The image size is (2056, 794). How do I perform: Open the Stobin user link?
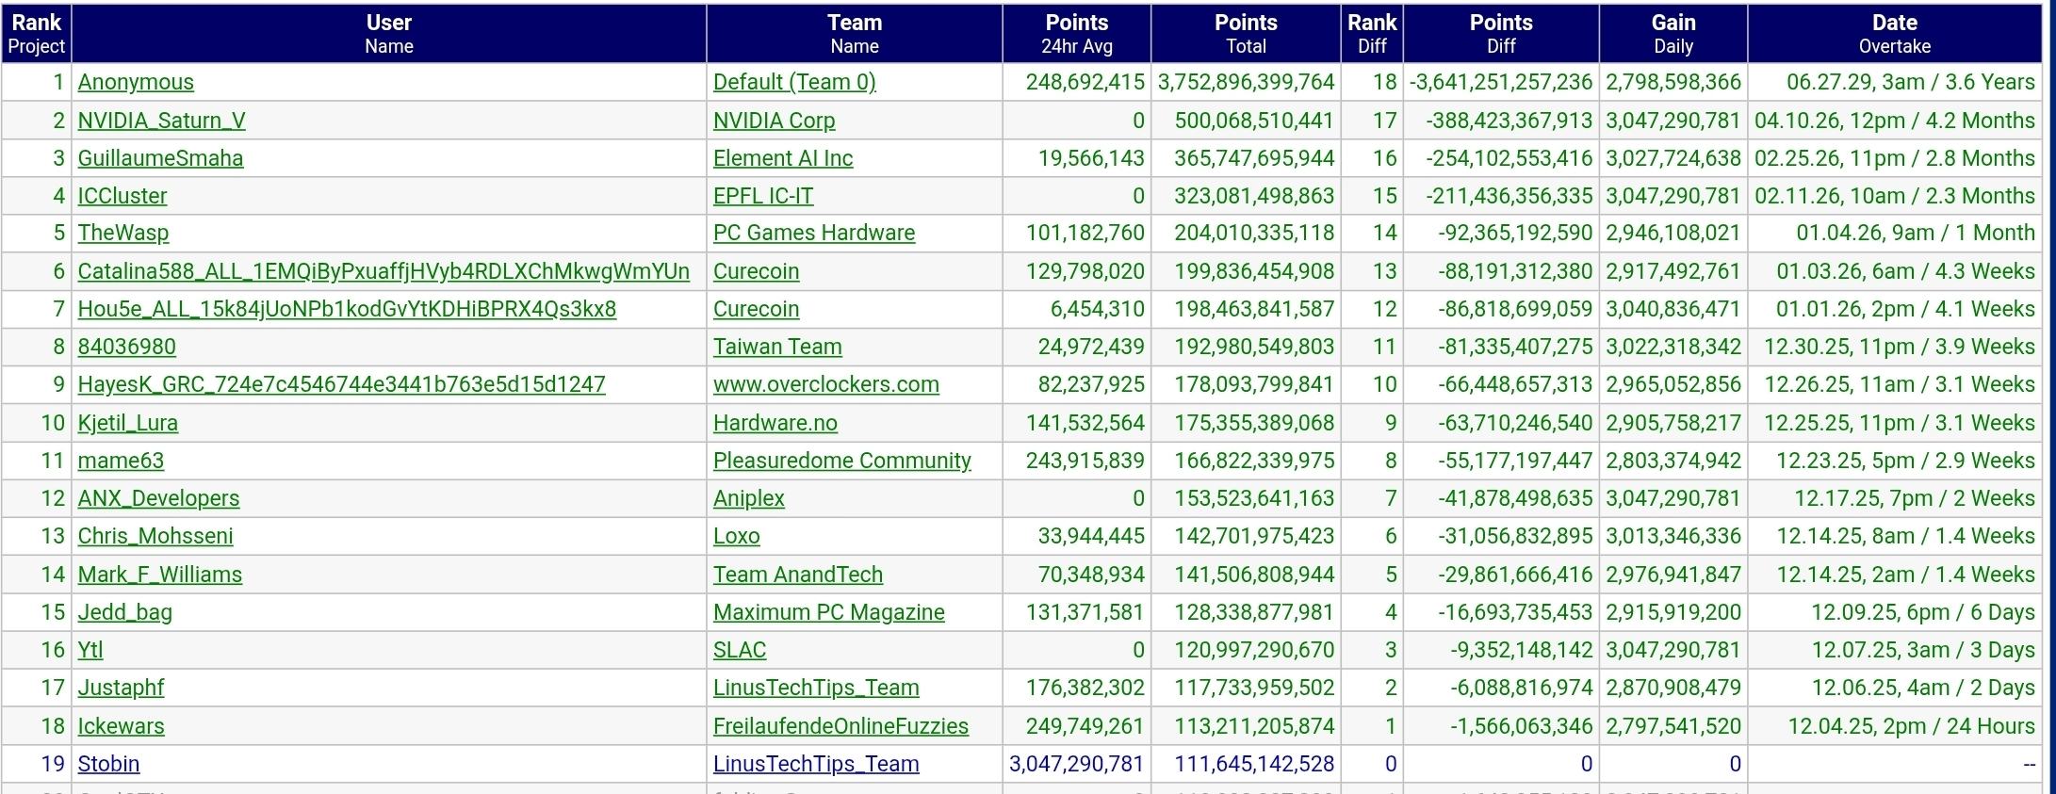(x=108, y=764)
